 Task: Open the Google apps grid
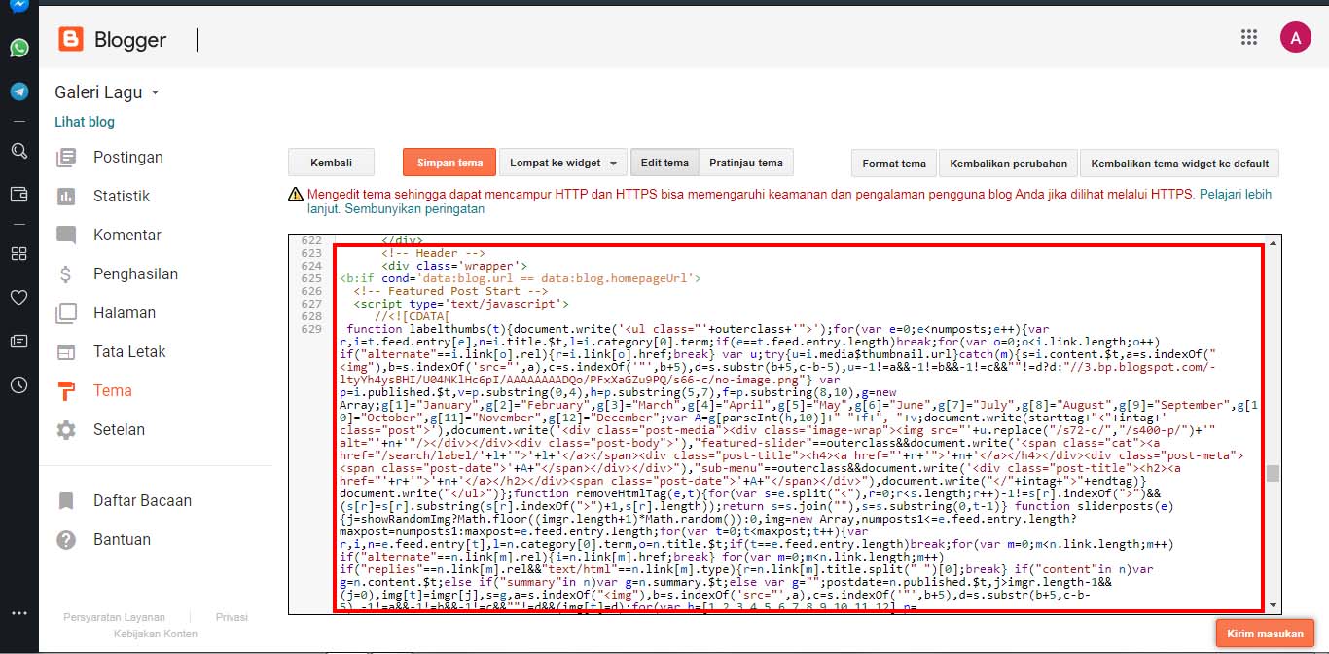tap(1249, 38)
